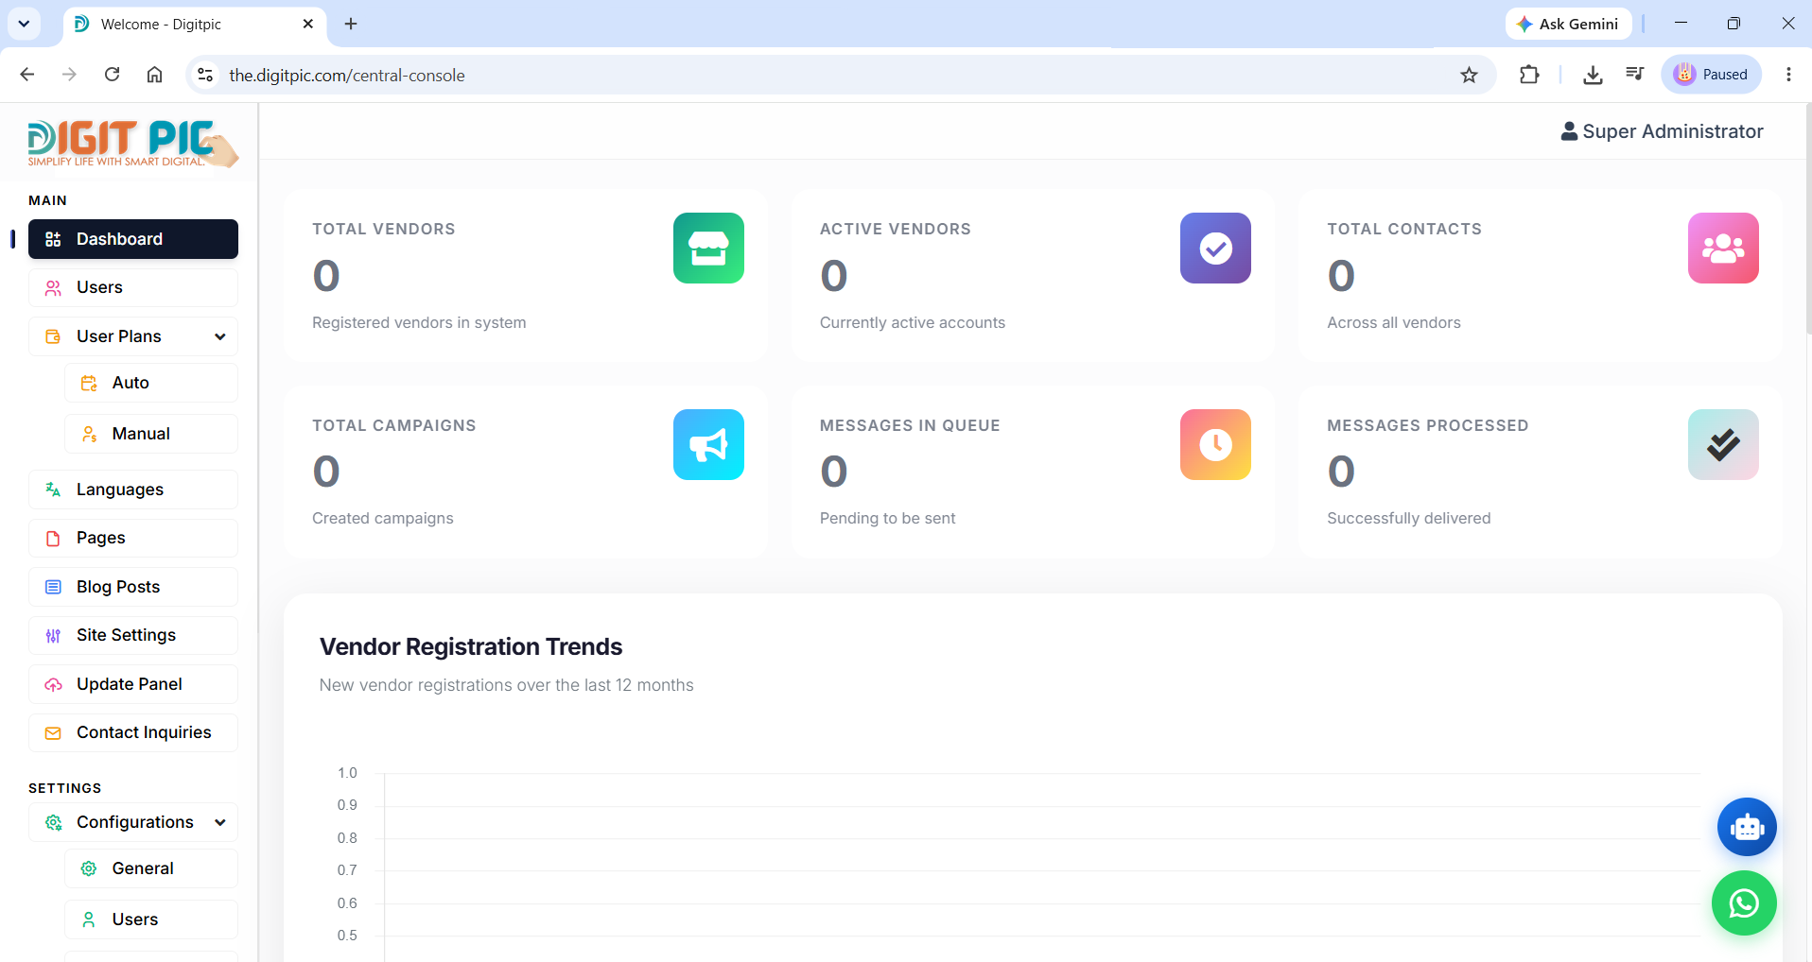Open browser downloads

[x=1593, y=75]
